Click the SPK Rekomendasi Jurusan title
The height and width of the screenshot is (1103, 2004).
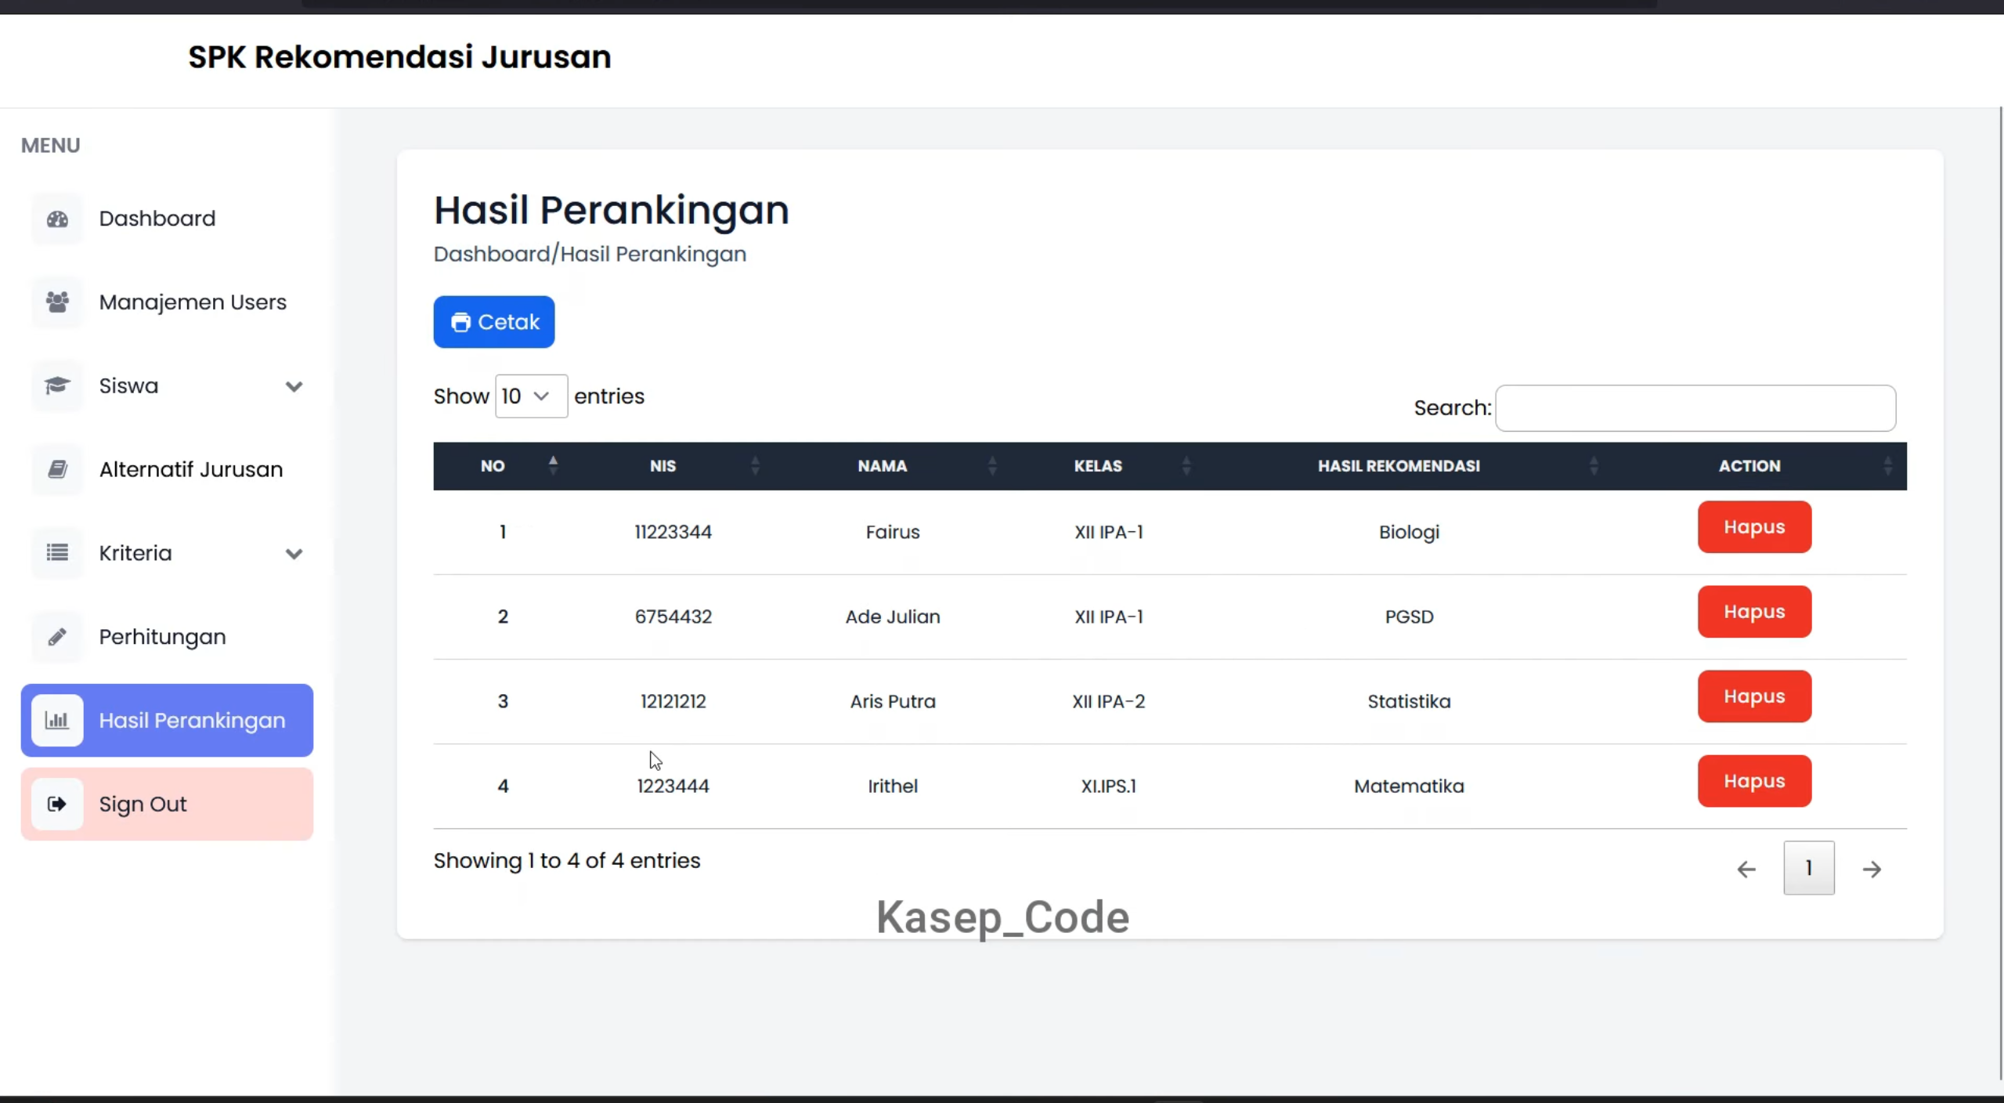(x=399, y=57)
